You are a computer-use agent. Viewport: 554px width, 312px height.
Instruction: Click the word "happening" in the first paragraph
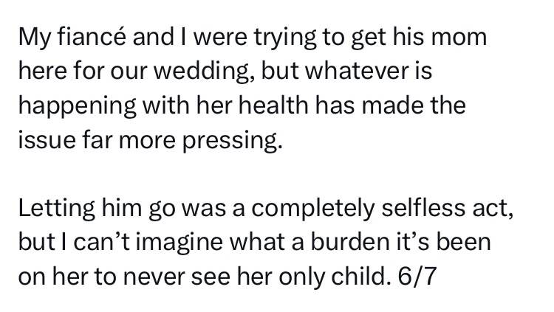tap(75, 105)
